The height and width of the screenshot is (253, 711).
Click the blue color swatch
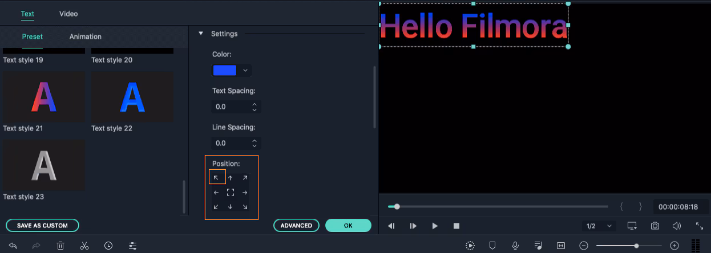pos(224,71)
